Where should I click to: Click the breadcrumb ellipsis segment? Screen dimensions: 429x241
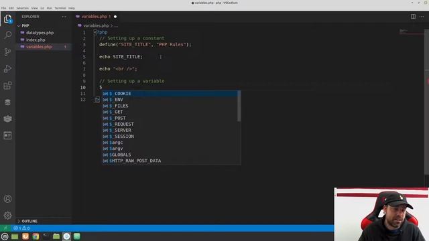[116, 25]
